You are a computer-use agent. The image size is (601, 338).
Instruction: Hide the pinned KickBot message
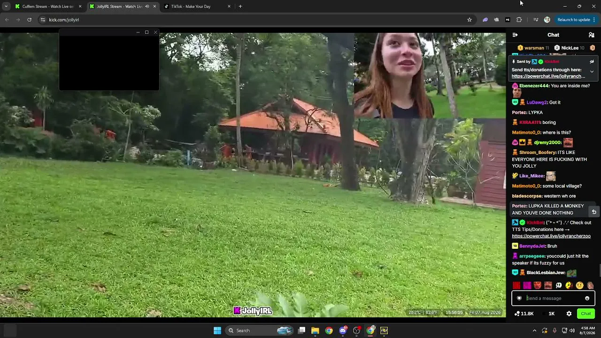tap(592, 61)
